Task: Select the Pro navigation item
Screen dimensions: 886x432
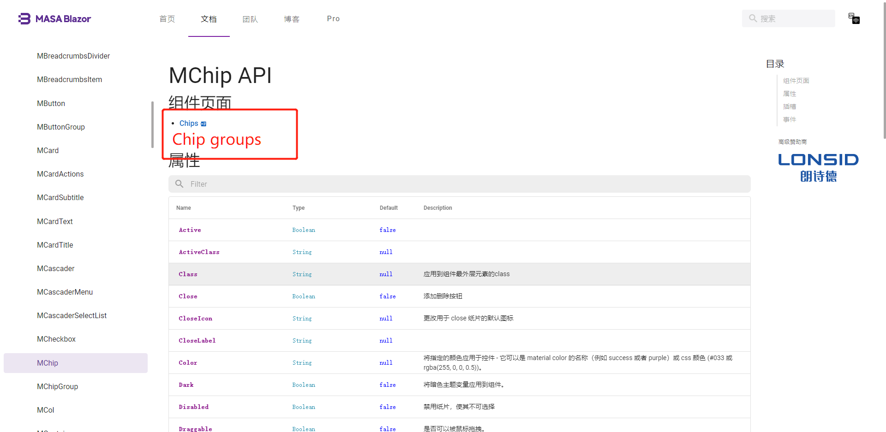Action: [333, 18]
